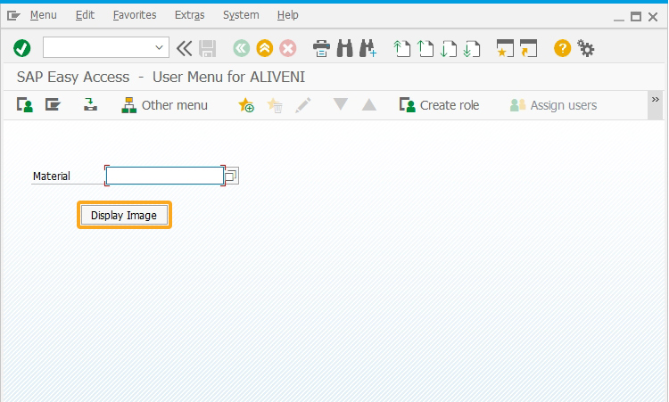This screenshot has width=669, height=402.
Task: Click the Save floppy disk icon
Action: click(207, 48)
